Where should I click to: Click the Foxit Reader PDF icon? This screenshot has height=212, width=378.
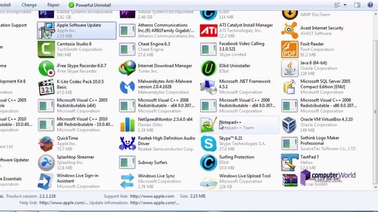(x=289, y=49)
